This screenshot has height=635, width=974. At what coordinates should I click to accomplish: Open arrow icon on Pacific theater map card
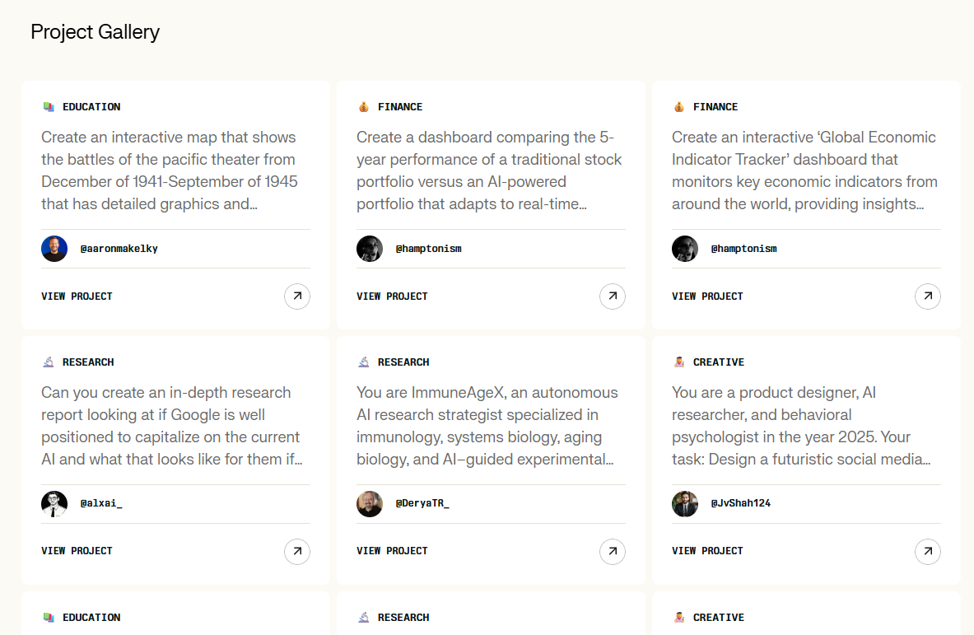[297, 296]
